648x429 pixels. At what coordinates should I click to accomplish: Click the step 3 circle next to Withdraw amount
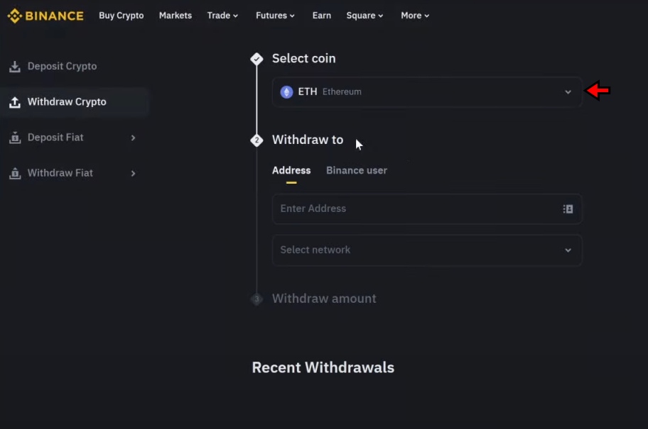coord(256,299)
